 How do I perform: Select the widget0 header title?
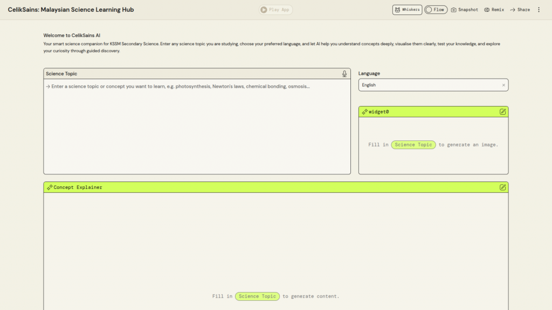(378, 112)
